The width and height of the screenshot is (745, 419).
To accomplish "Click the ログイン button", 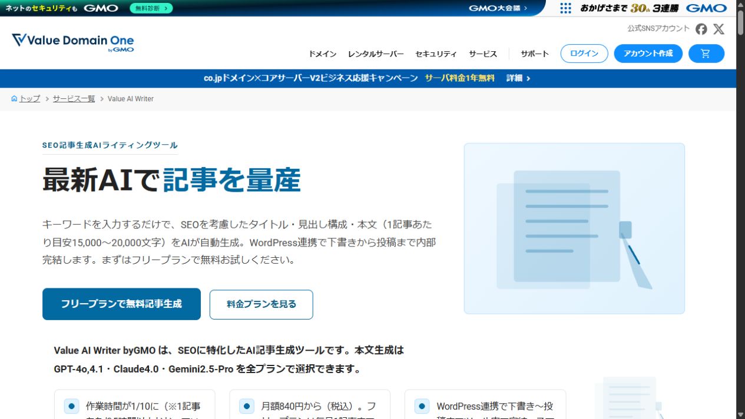I will 584,54.
